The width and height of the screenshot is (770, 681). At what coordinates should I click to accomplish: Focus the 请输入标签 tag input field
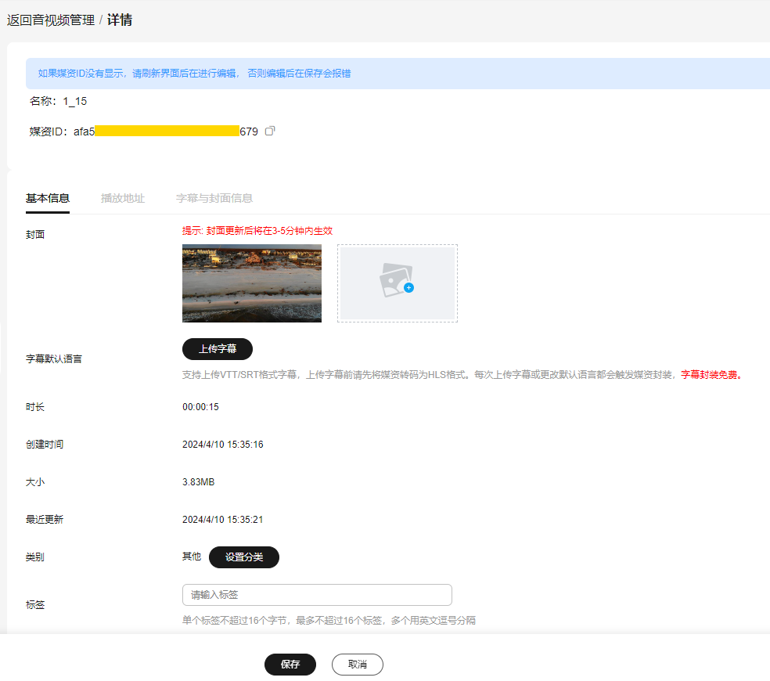[317, 595]
